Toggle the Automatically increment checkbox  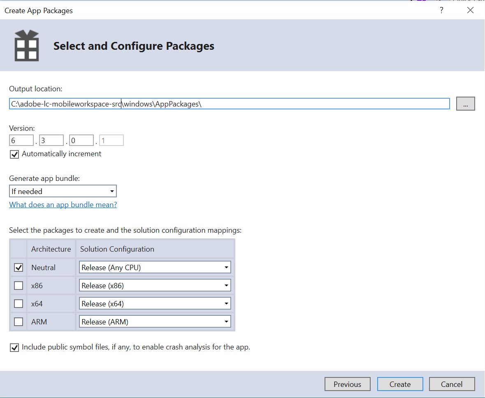click(x=15, y=154)
